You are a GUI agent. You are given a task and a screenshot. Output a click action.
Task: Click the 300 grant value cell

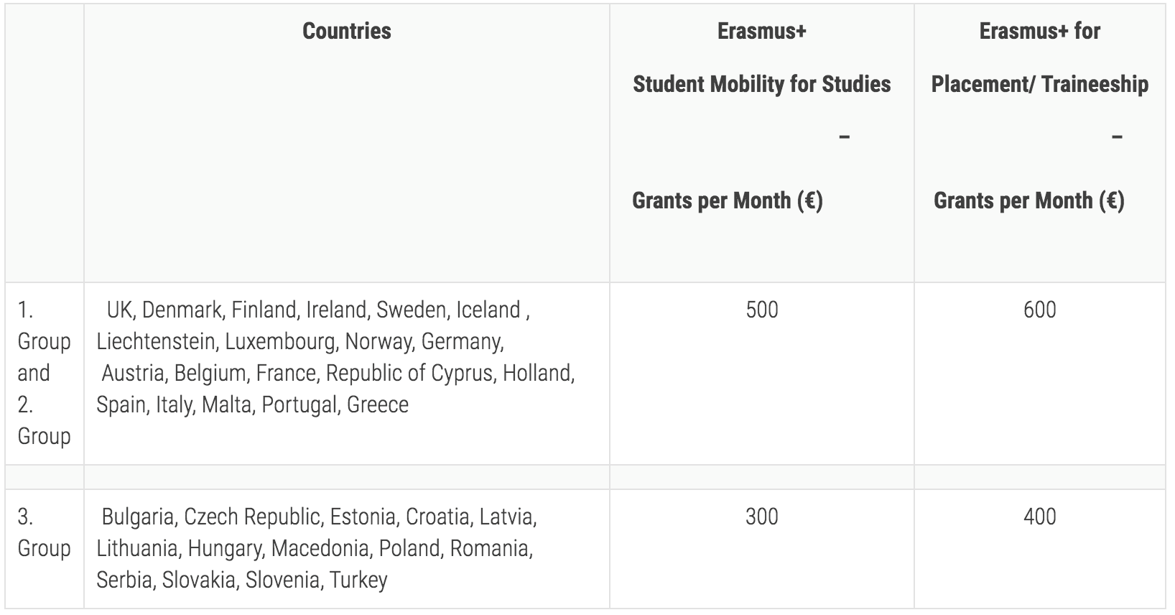(761, 517)
